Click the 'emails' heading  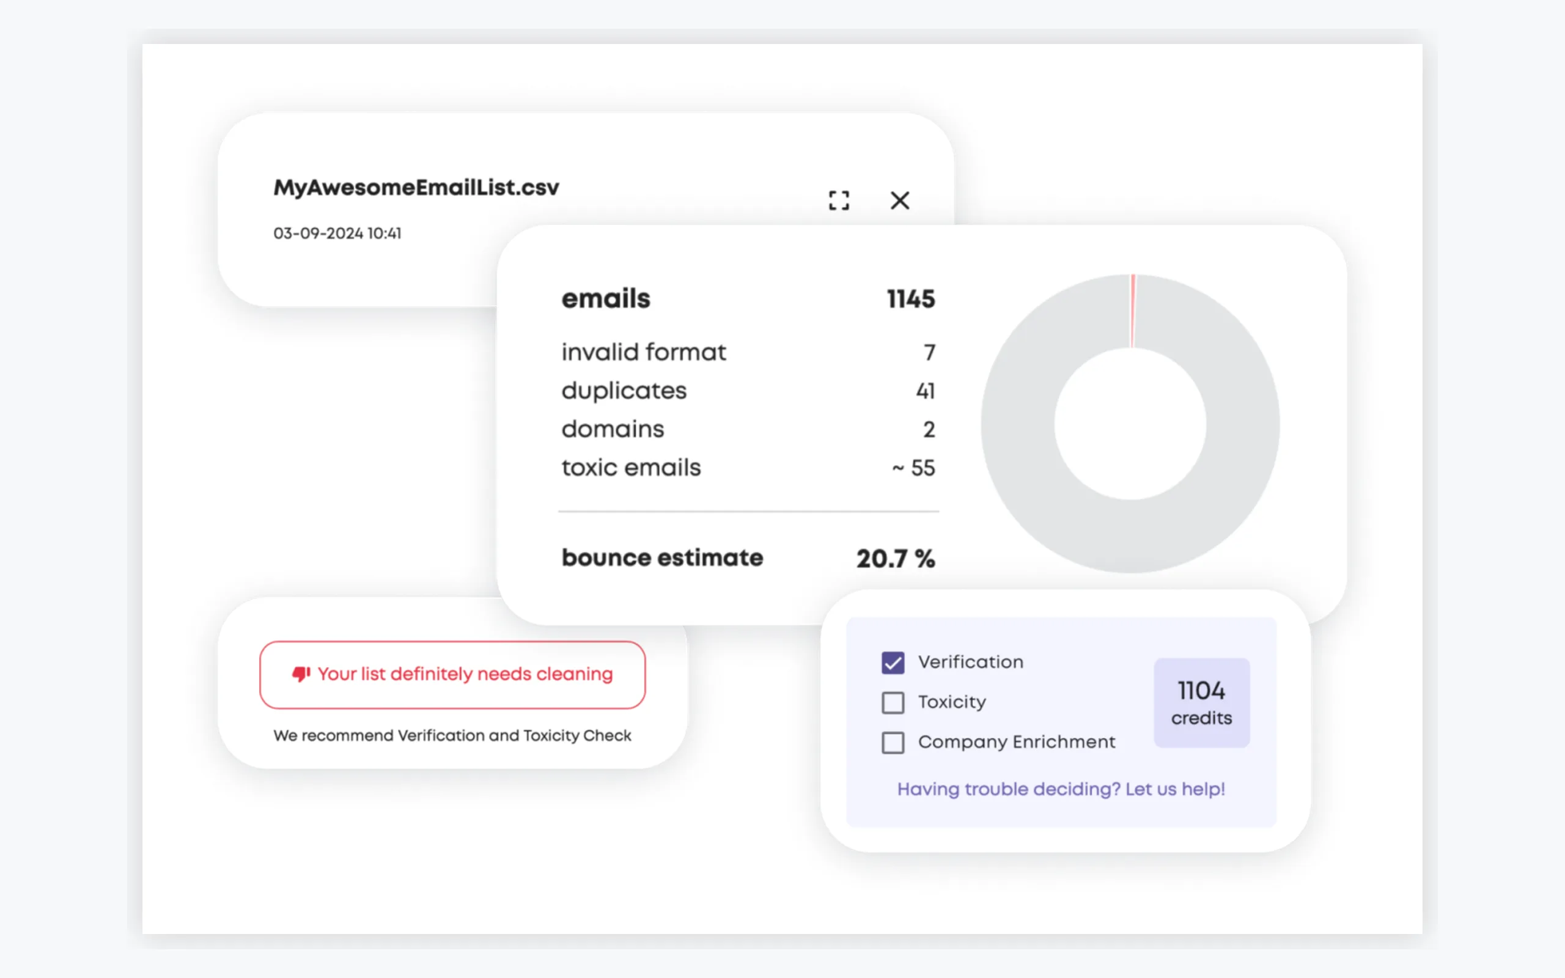tap(605, 299)
